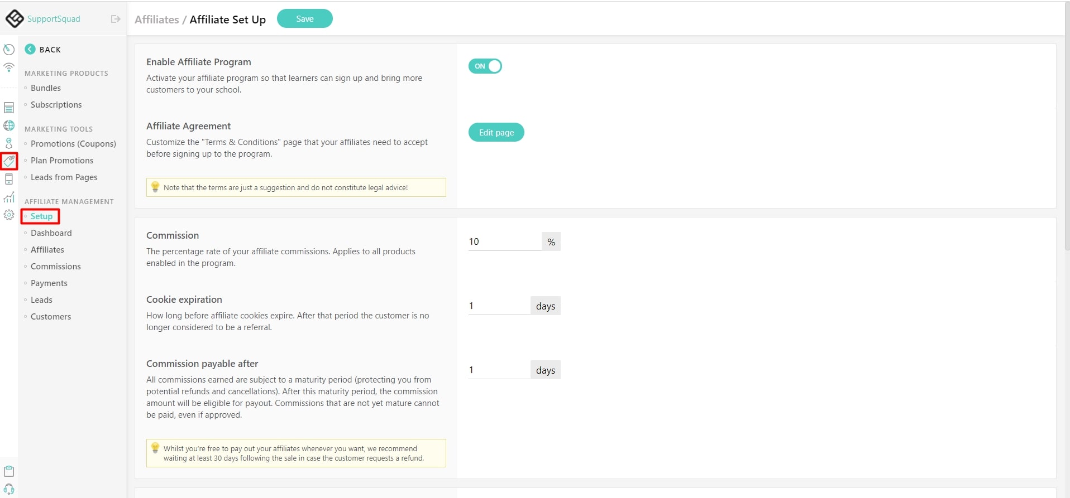Click the lightbulb icon in payout recommendation note
Image resolution: width=1070 pixels, height=498 pixels.
point(155,448)
